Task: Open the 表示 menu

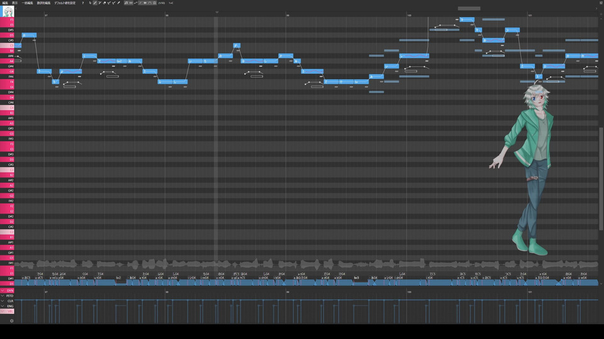Action: tap(14, 3)
